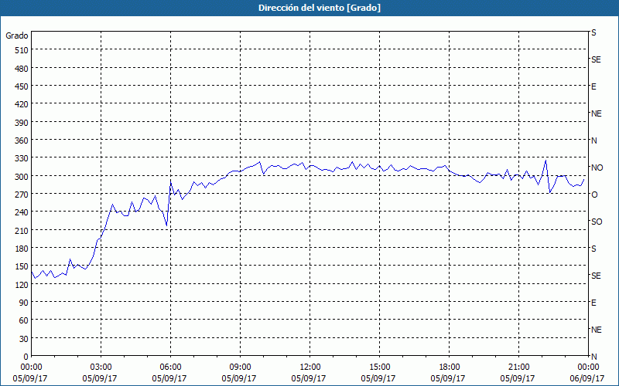Click the 'SO' compass direction label
The image size is (619, 386).
tap(597, 222)
